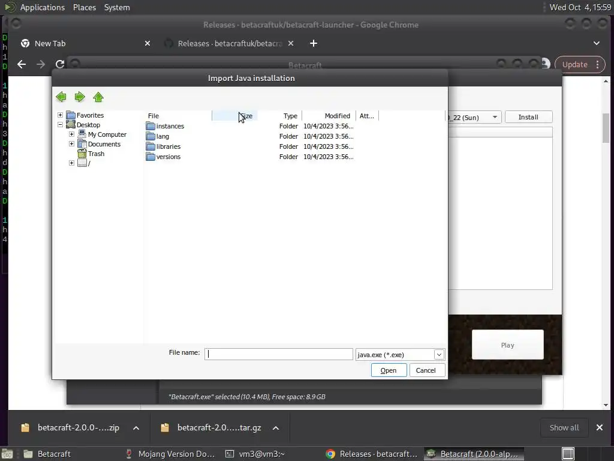This screenshot has width=614, height=461.
Task: Click show desktop icon in taskbar
Action: coord(7,454)
